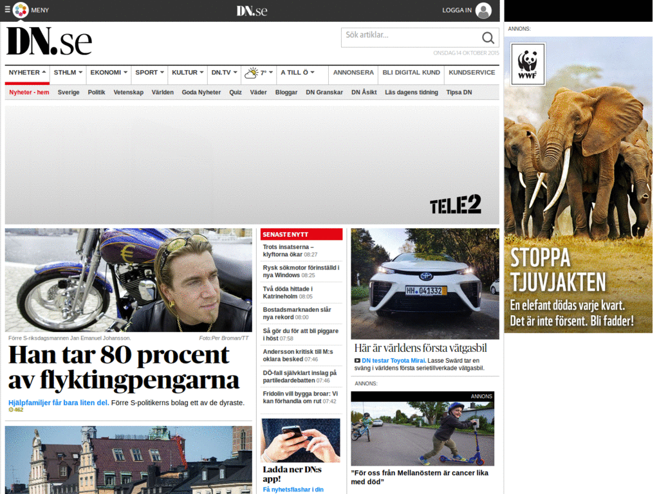Image resolution: width=659 pixels, height=494 pixels.
Task: Click the weather sun-cloud icon
Action: tap(252, 73)
